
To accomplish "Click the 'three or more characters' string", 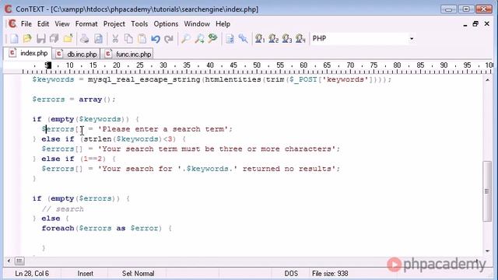I will pyautogui.click(x=275, y=149).
